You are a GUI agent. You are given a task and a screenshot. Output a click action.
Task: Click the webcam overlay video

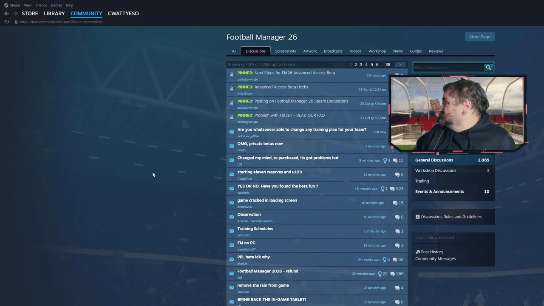coord(457,114)
